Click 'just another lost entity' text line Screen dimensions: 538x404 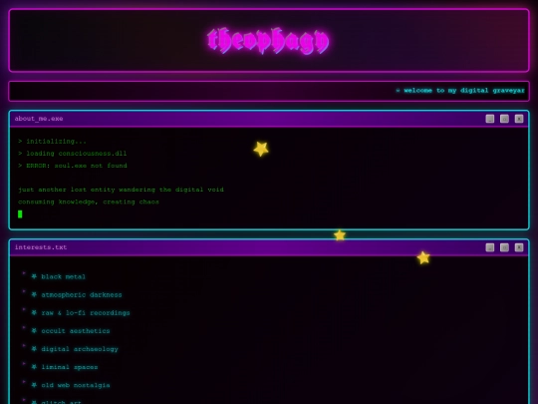(x=121, y=190)
